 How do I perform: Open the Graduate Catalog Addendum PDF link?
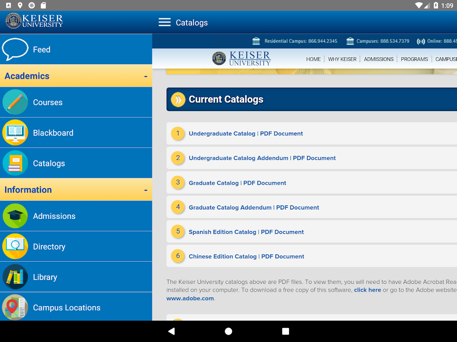(254, 207)
